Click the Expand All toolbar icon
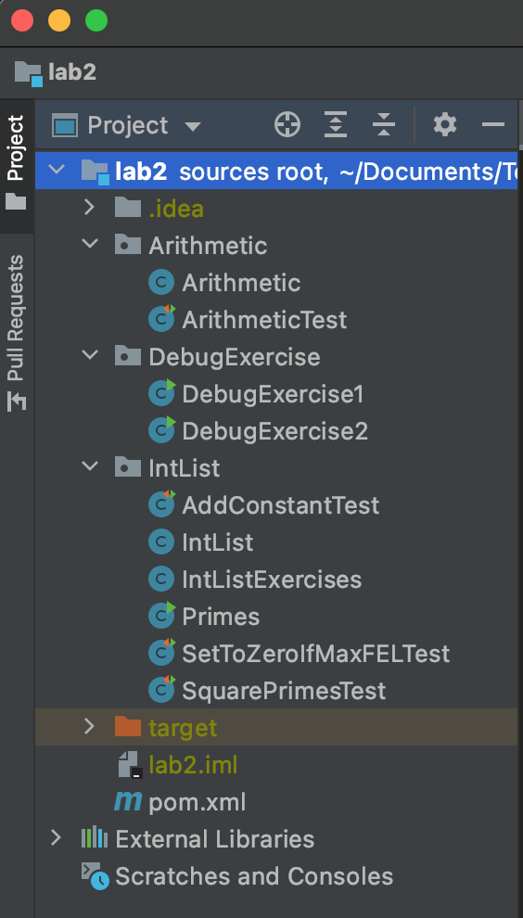Viewport: 523px width, 918px height. pyautogui.click(x=336, y=125)
